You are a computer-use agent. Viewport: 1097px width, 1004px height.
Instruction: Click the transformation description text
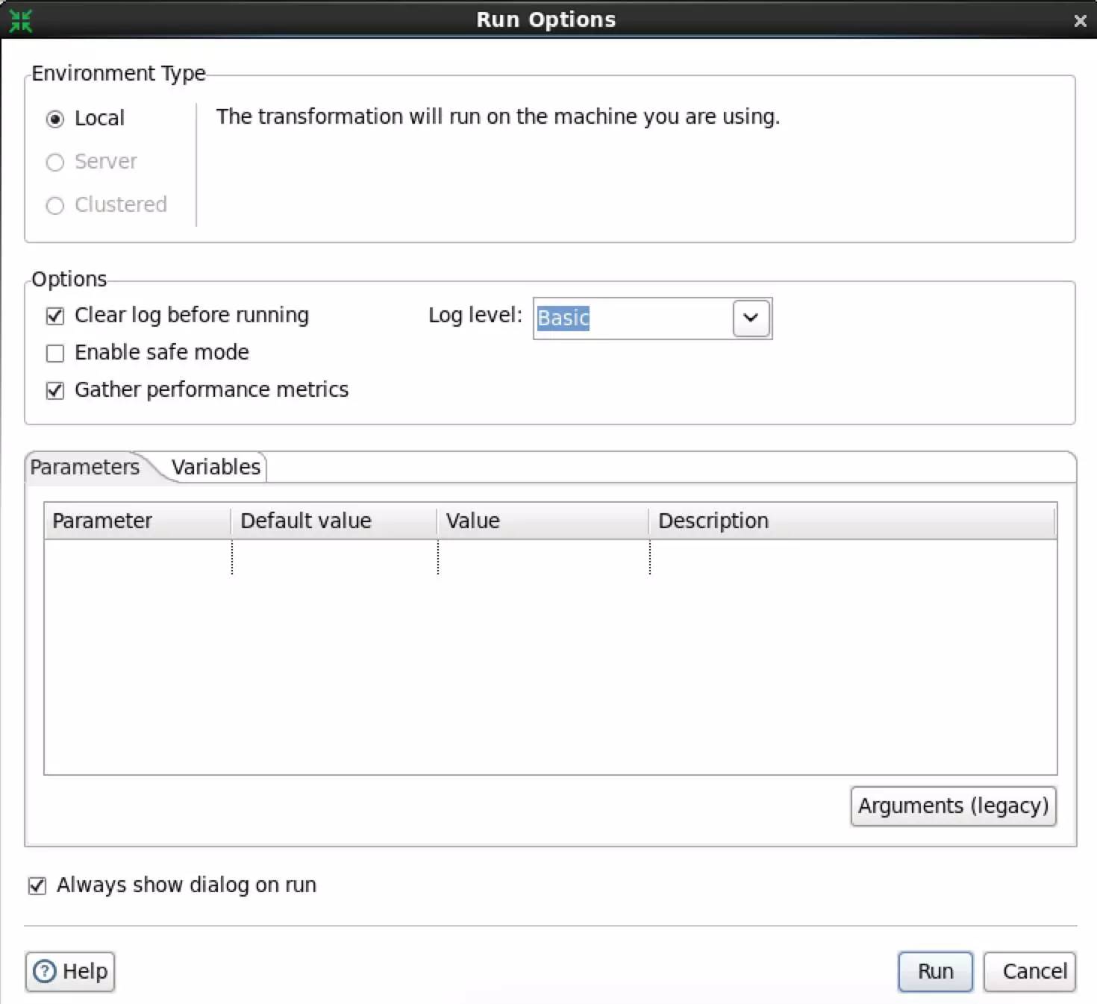click(x=498, y=117)
